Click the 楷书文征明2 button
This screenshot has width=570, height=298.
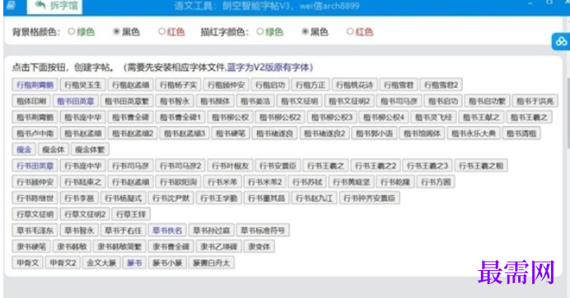click(349, 101)
